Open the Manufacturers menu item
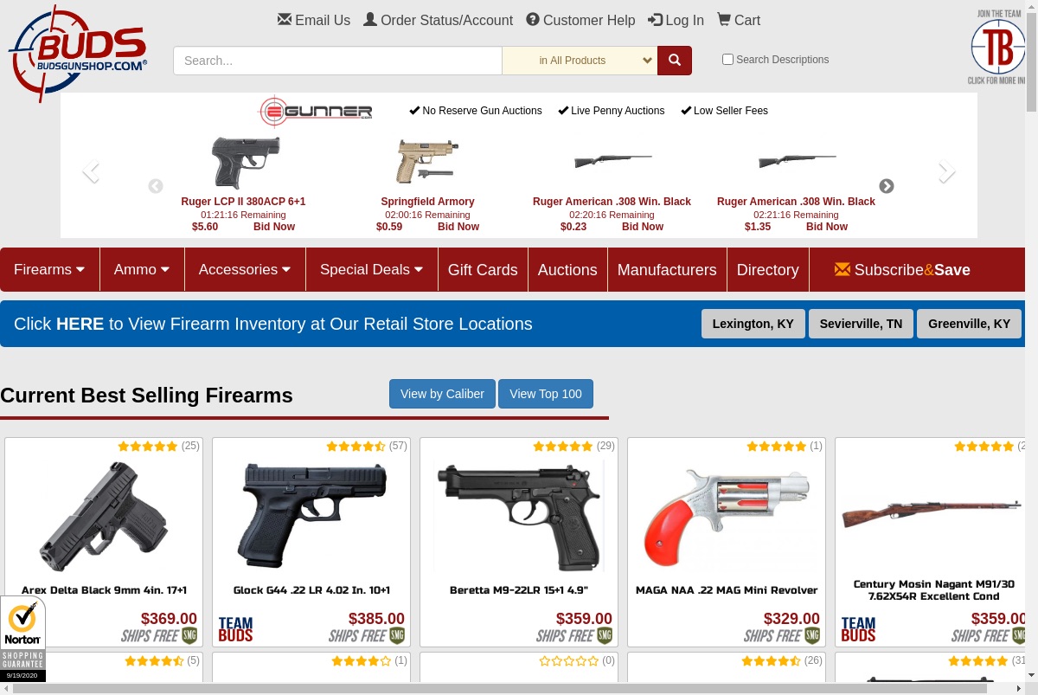Image resolution: width=1038 pixels, height=695 pixels. 667,269
